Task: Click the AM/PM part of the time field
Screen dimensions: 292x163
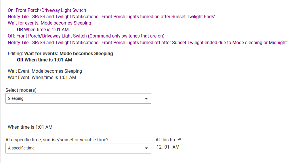Action: 176,147
